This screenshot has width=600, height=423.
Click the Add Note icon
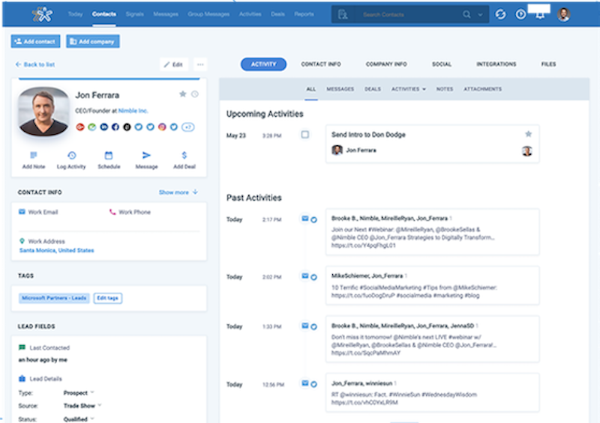pos(34,155)
